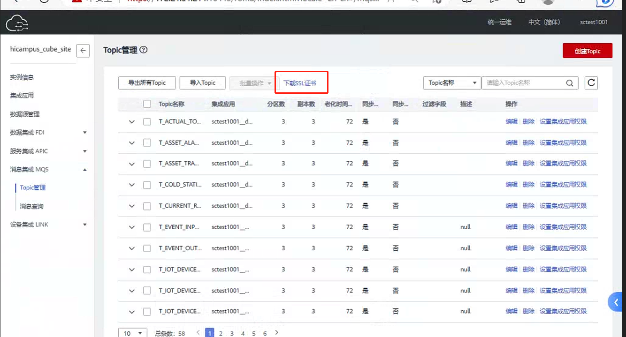
Task: Select the T_EVENT_INP... row checkbox
Action: click(147, 227)
